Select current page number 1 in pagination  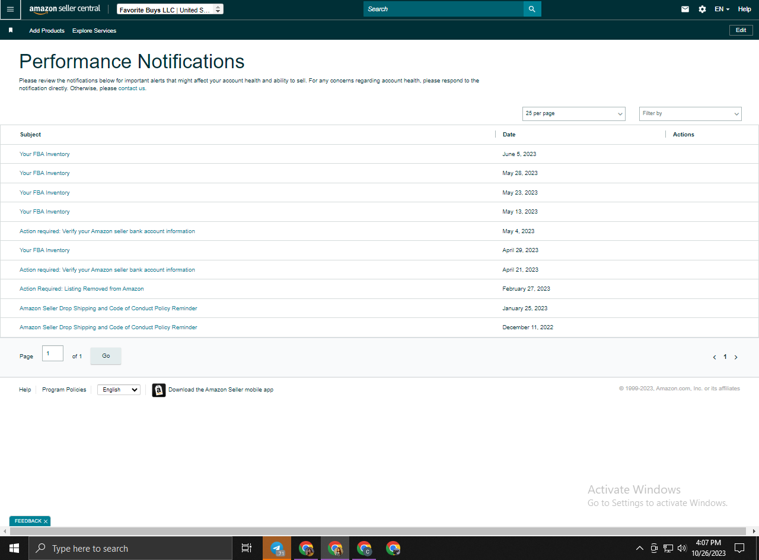point(725,357)
